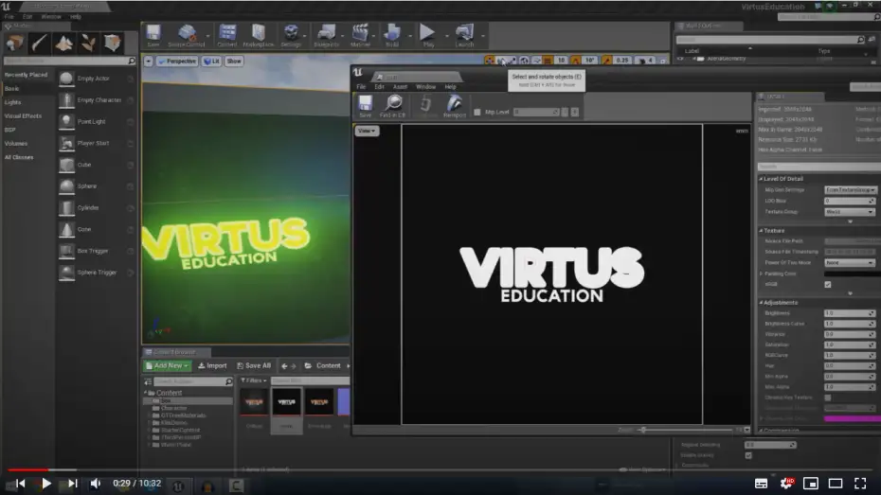Toggle Chroma Key Texture checkbox
Viewport: 881px width, 495px height.
point(828,398)
